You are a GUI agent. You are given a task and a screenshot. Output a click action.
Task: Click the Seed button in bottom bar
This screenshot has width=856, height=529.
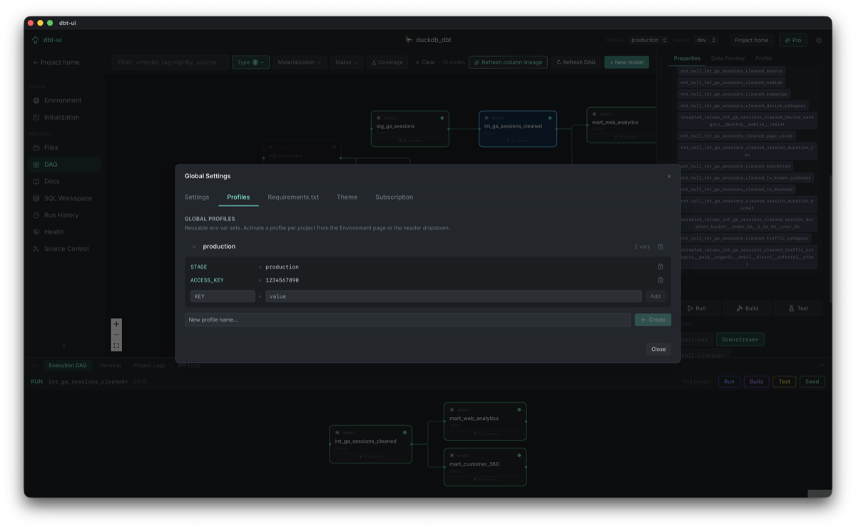click(812, 381)
